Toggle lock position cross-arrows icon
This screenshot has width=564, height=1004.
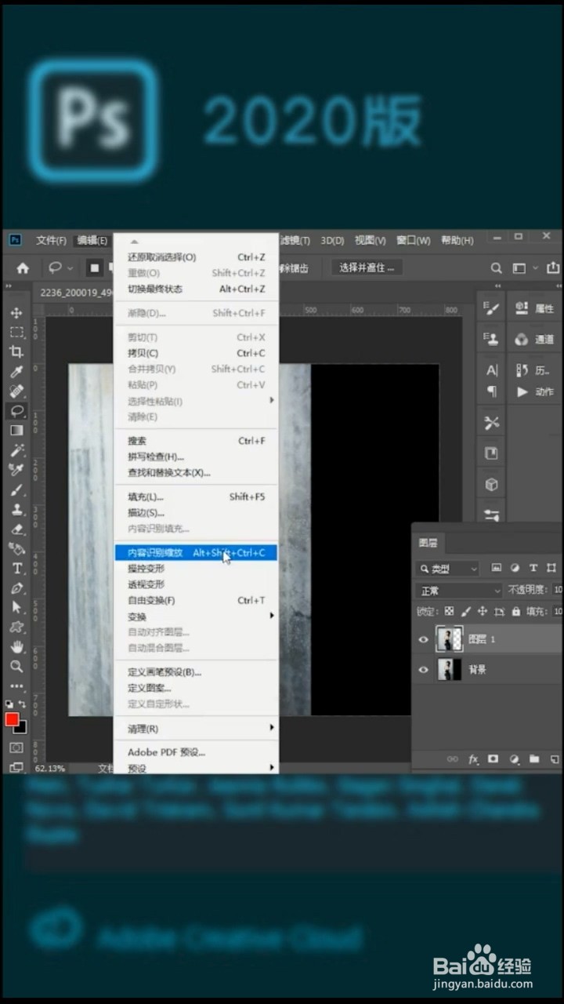[482, 611]
